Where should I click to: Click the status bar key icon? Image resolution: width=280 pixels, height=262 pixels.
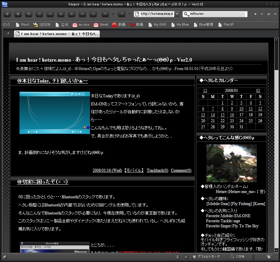tap(254, 257)
